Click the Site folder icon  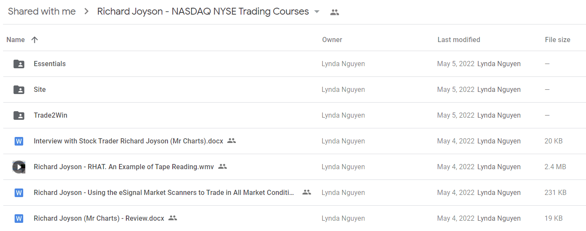[19, 90]
